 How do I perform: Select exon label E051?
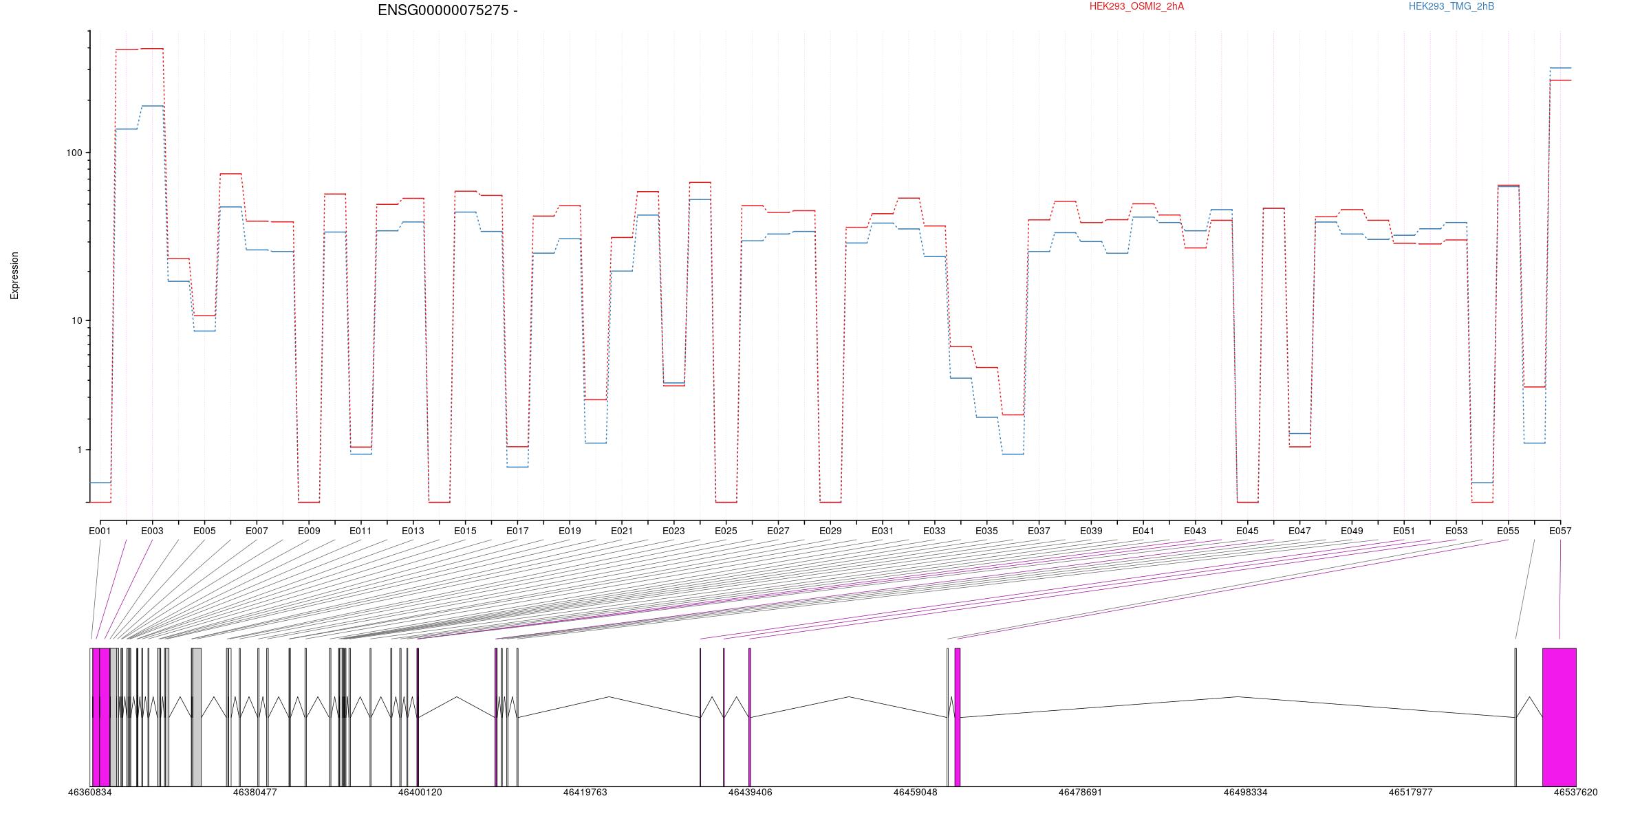click(x=1404, y=531)
